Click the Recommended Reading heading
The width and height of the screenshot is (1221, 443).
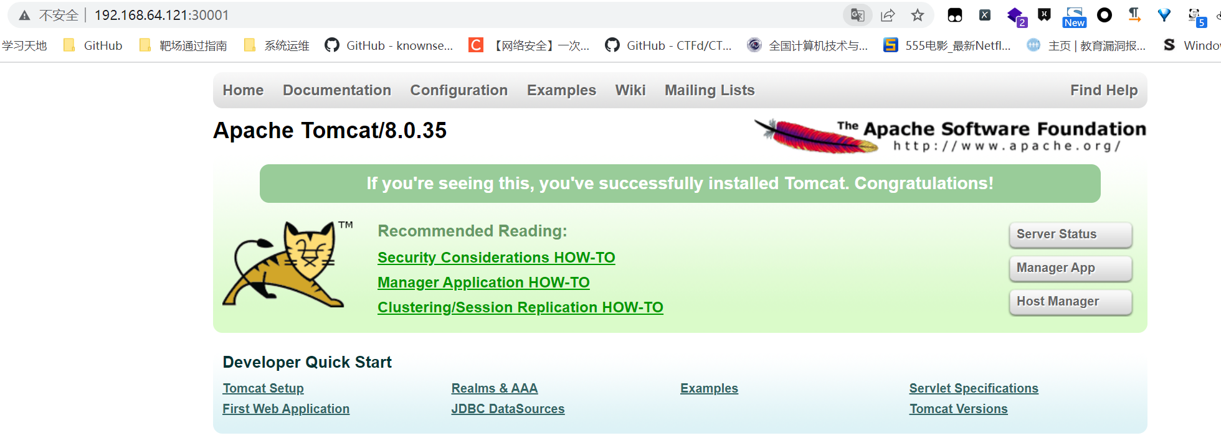[472, 231]
